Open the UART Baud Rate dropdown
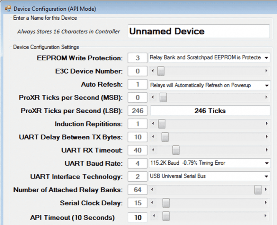The width and height of the screenshot is (277, 225). [x=266, y=163]
